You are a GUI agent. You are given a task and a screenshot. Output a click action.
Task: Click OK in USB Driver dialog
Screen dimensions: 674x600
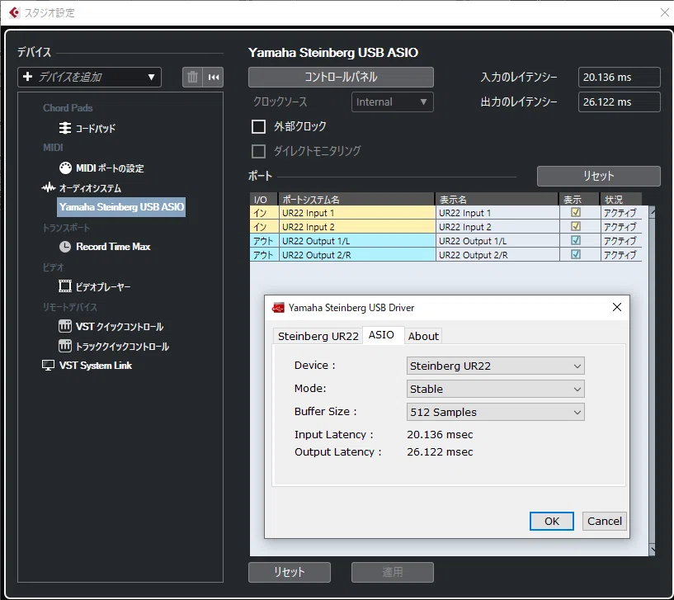click(552, 522)
